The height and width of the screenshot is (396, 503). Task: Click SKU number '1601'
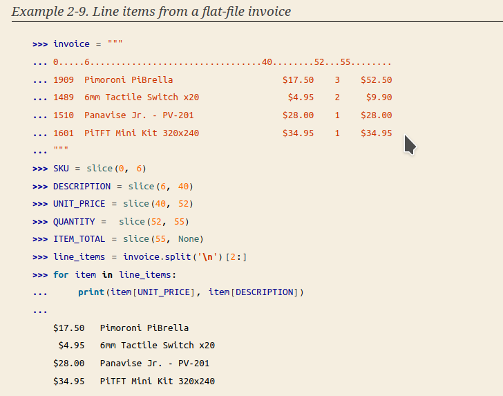click(64, 133)
